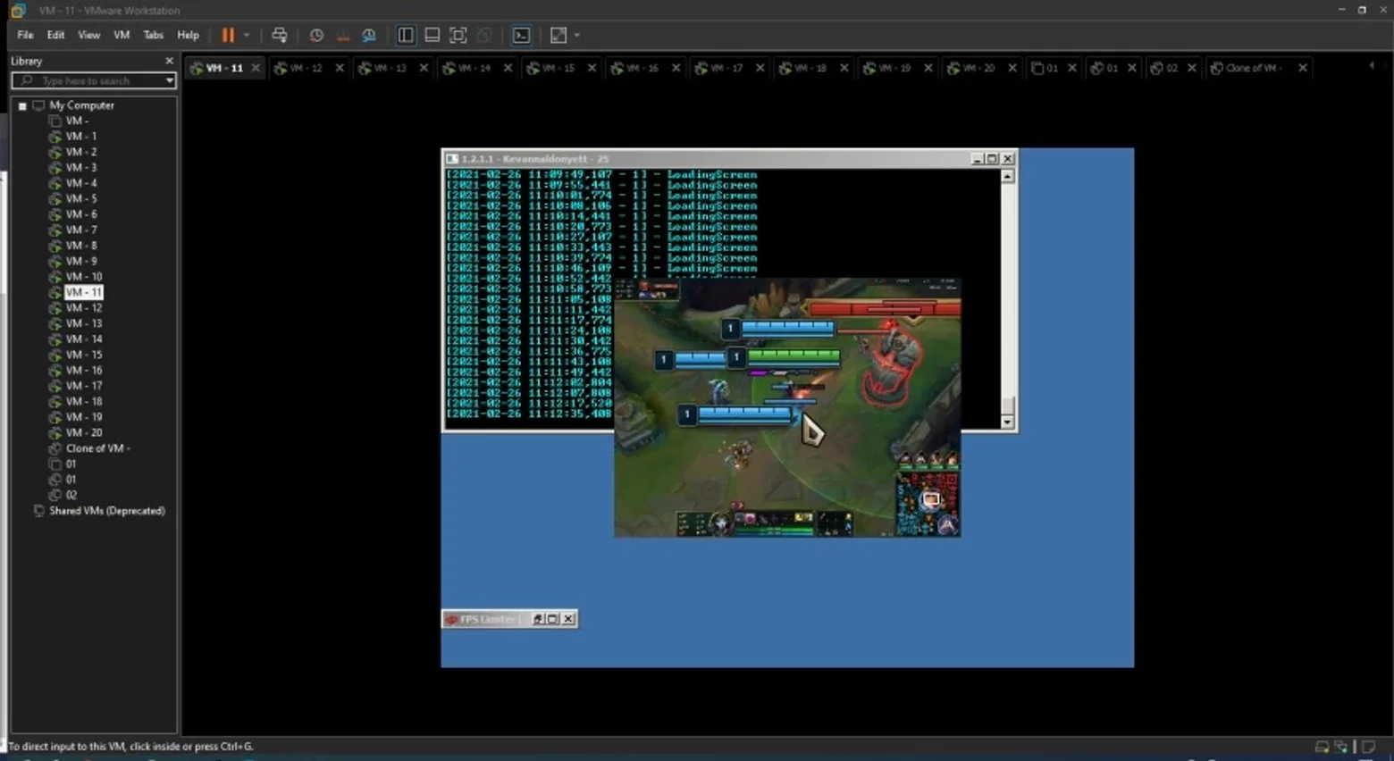Close the Library panel
1394x761 pixels.
click(x=169, y=61)
